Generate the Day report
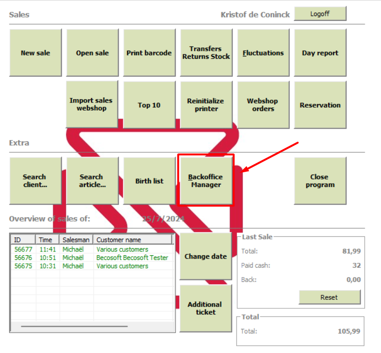 pyautogui.click(x=320, y=53)
